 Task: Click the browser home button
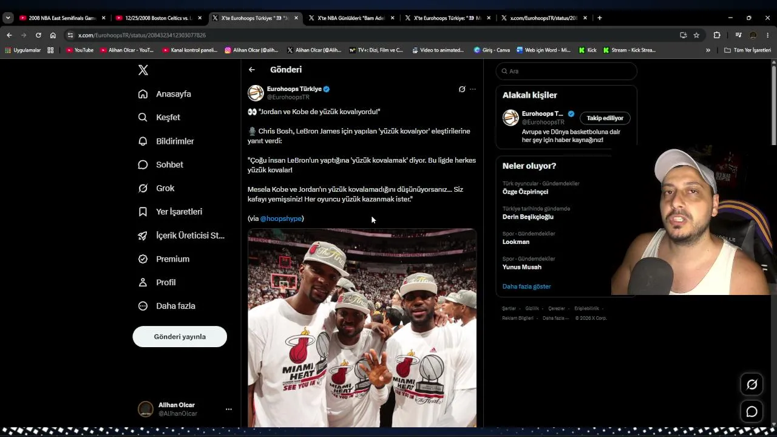coord(53,35)
